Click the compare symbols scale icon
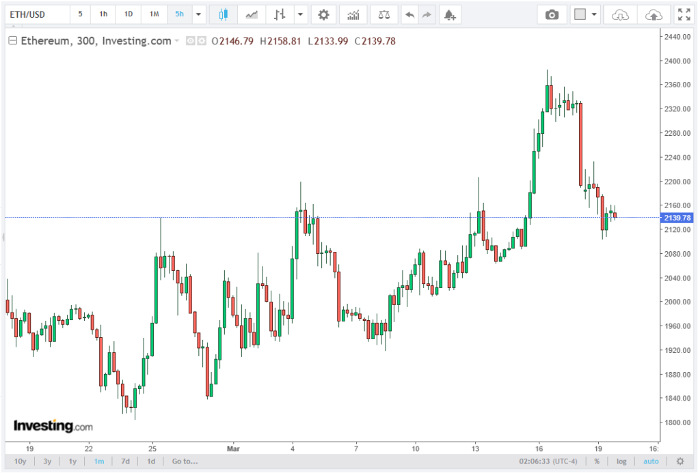Viewport: 700px width, 473px height. tap(385, 14)
